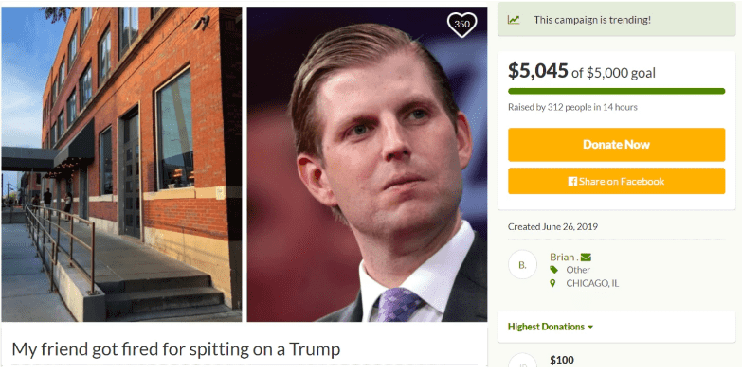Image resolution: width=742 pixels, height=373 pixels.
Task: Click the 'CHICAGO, IL' location text
Action: tap(592, 283)
